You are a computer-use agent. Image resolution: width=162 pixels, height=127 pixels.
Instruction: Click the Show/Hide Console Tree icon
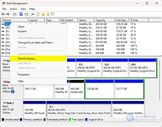click(x=14, y=14)
